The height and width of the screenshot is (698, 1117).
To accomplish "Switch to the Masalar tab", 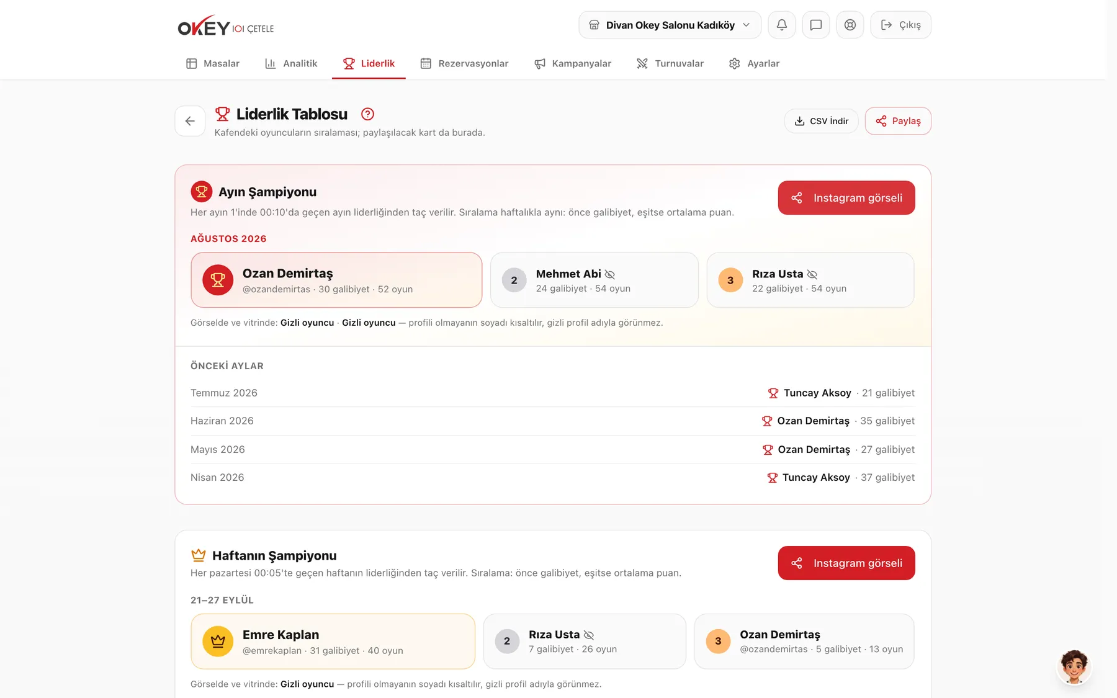I will (x=213, y=63).
